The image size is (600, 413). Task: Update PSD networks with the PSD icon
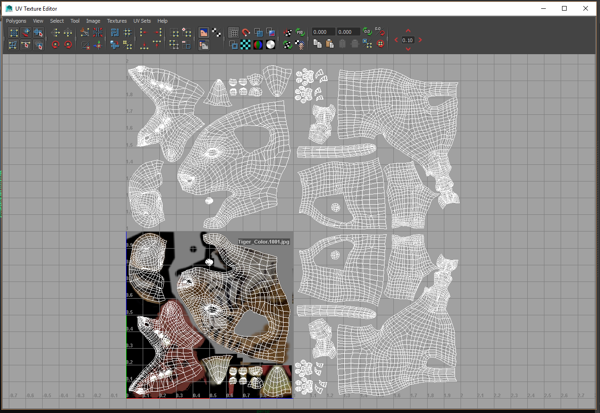pos(300,32)
